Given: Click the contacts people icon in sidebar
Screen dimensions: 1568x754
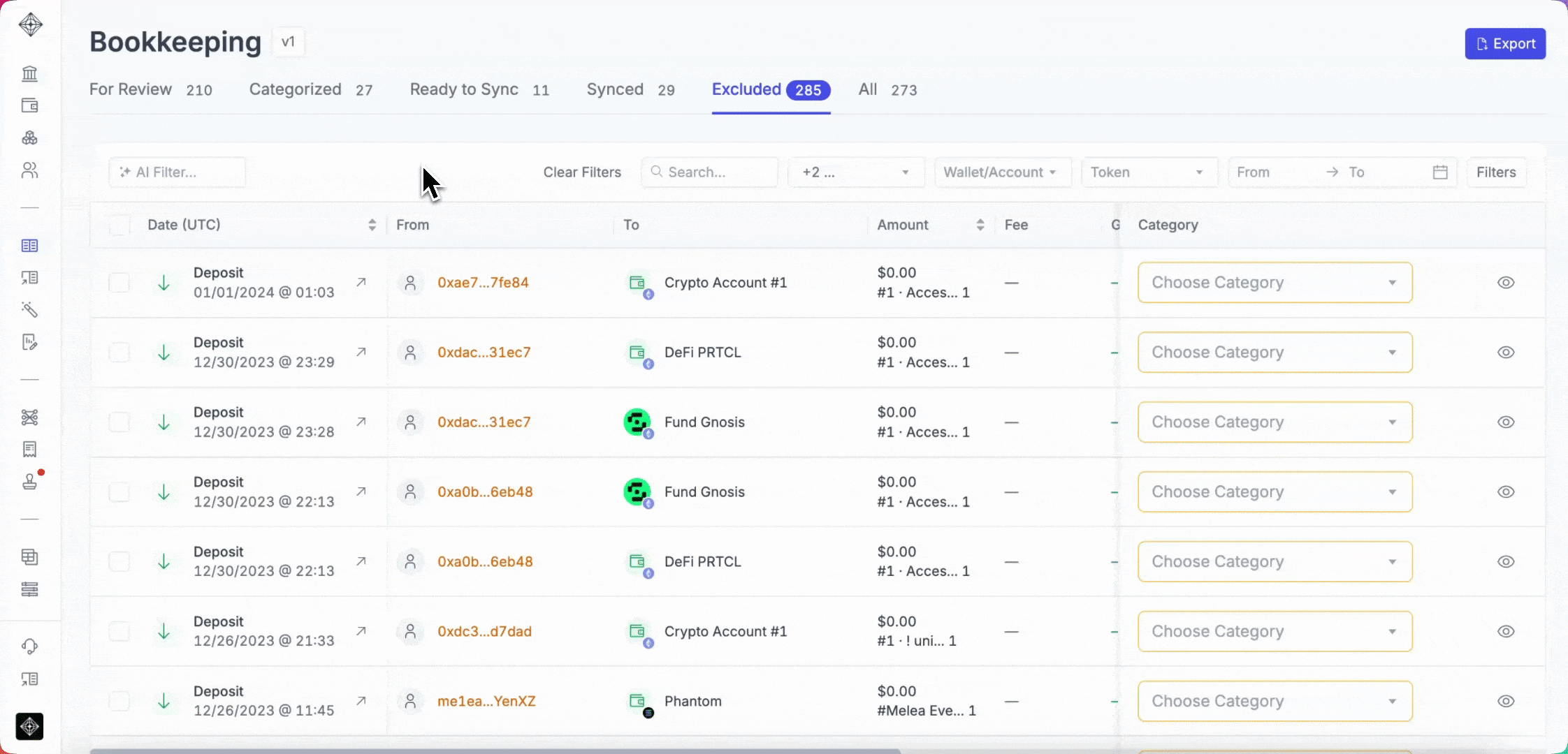Looking at the screenshot, I should (x=29, y=170).
